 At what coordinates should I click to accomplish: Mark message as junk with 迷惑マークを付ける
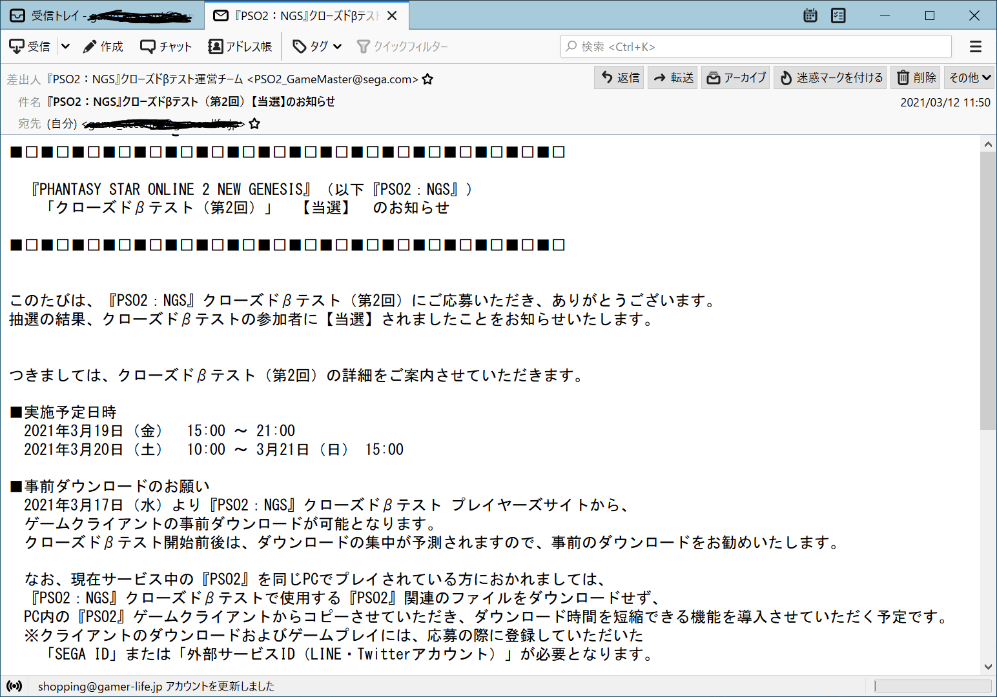coord(830,77)
